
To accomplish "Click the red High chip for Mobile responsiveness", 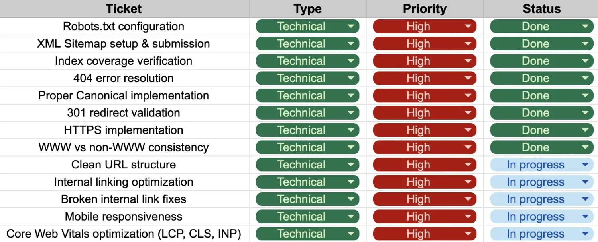I will 418,217.
